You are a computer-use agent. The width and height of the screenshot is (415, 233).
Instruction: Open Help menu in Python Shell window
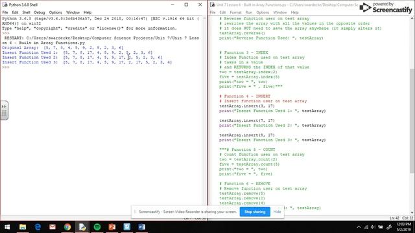[x=88, y=12]
